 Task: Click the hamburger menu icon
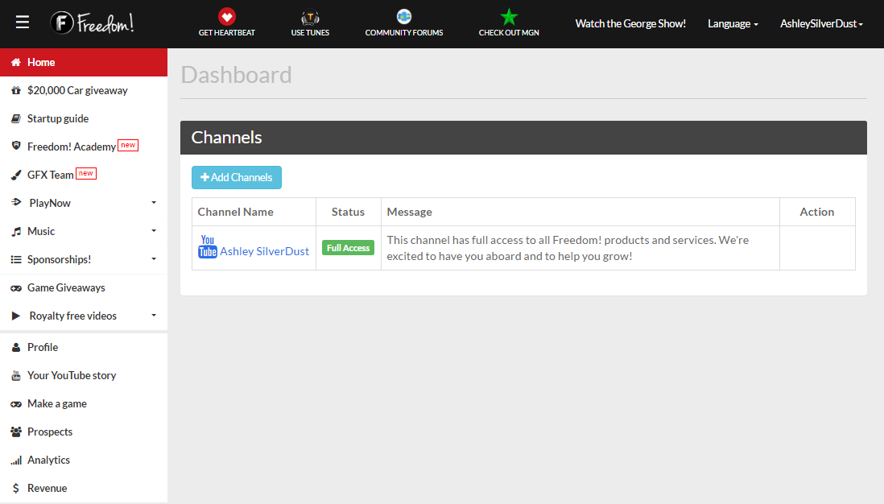click(x=23, y=23)
